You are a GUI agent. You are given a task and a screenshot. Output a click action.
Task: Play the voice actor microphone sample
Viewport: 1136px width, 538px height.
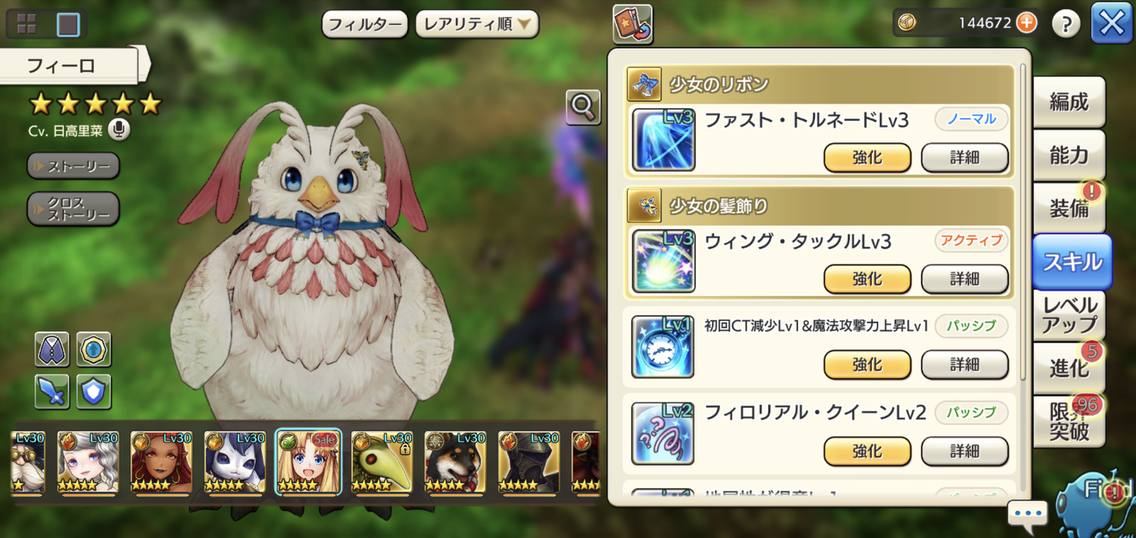tap(118, 130)
